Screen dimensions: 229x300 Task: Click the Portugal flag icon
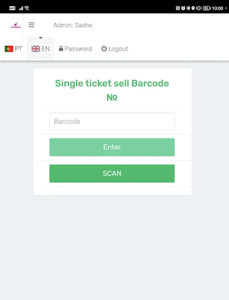[x=9, y=49]
